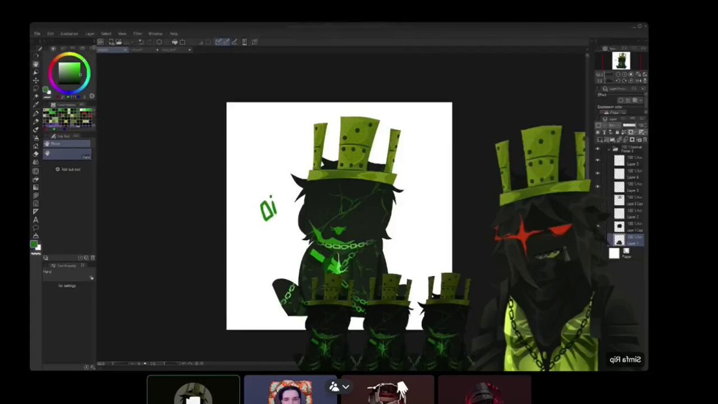Select the Layer 1 Copy row
Screen dimensions: 718x404
pos(627,226)
